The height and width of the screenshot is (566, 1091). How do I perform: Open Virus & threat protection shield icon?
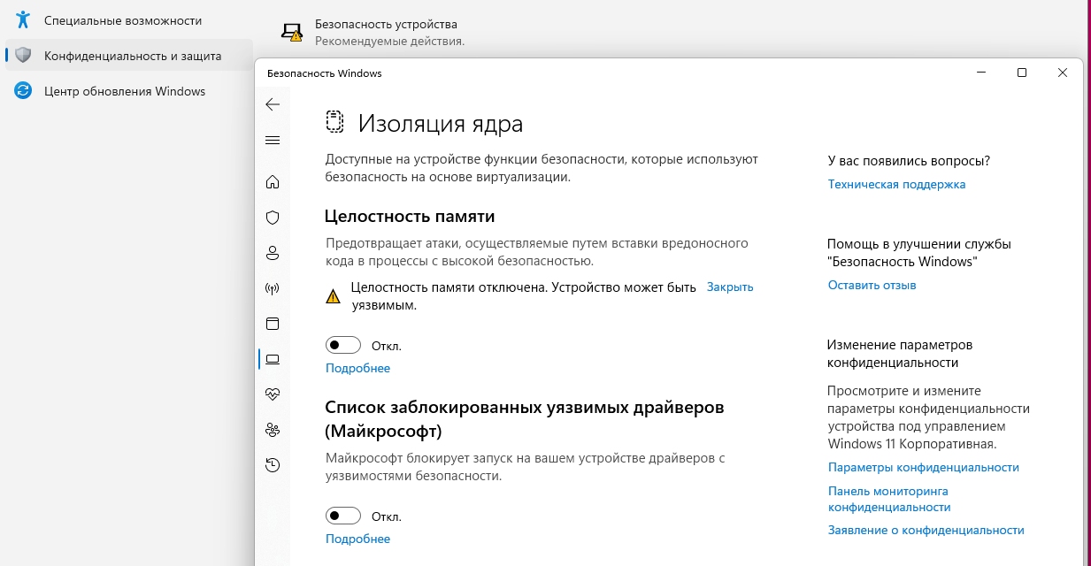tap(273, 218)
